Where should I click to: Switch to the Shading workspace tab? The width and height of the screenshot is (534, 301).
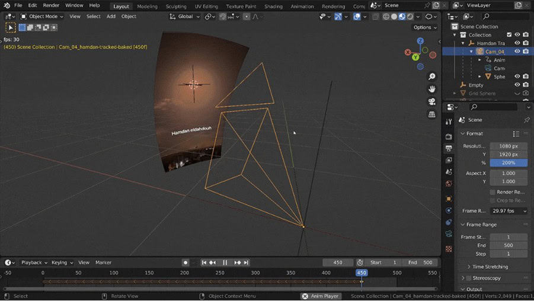tap(273, 6)
